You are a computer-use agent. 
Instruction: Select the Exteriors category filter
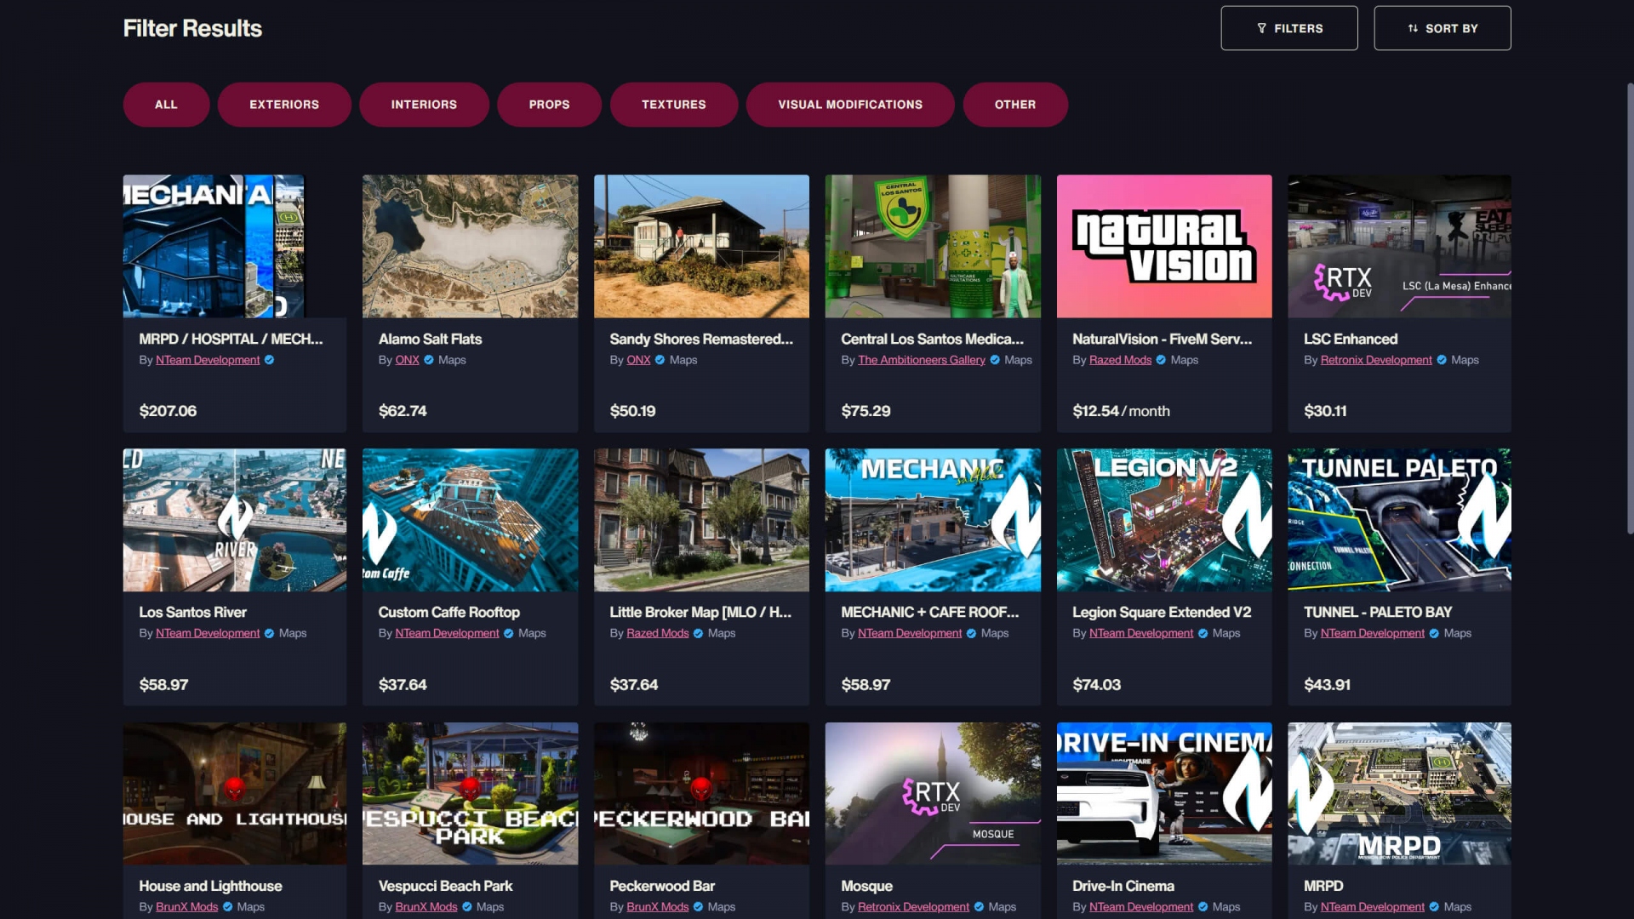[x=283, y=105]
